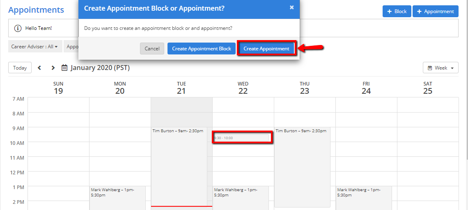
Task: Close the Create Appointment dialog with X
Action: pyautogui.click(x=291, y=7)
